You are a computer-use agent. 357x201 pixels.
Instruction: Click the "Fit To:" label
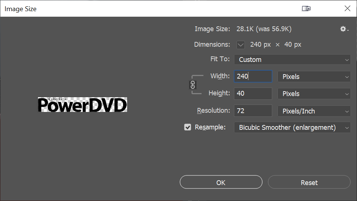coord(220,59)
